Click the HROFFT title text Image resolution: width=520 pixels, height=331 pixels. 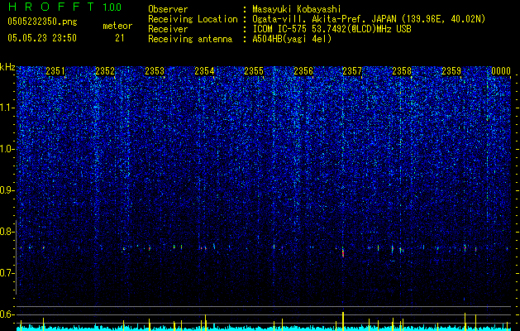tap(51, 7)
